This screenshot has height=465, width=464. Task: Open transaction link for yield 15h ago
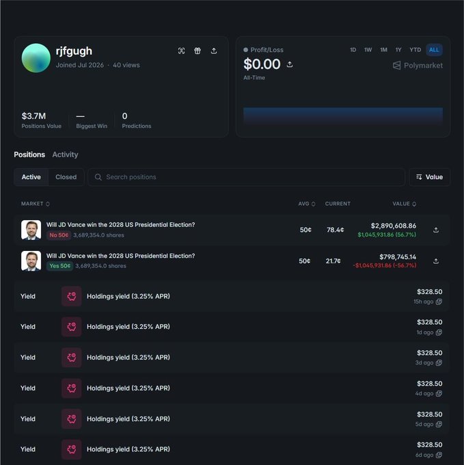point(439,302)
